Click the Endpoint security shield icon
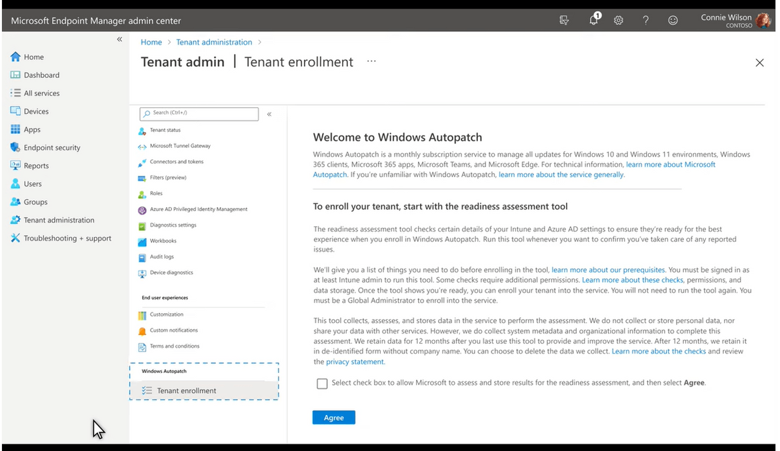Screen dimensions: 780x451 tap(15, 147)
